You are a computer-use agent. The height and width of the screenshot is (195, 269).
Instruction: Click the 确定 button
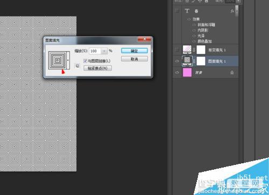[x=134, y=50]
